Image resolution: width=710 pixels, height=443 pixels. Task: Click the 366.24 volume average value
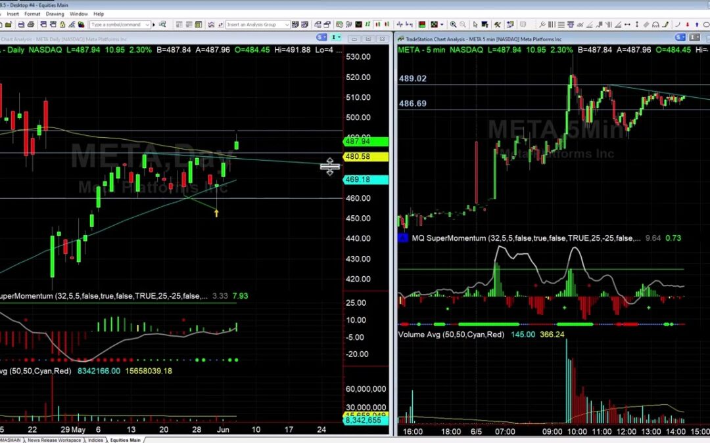[x=552, y=335]
